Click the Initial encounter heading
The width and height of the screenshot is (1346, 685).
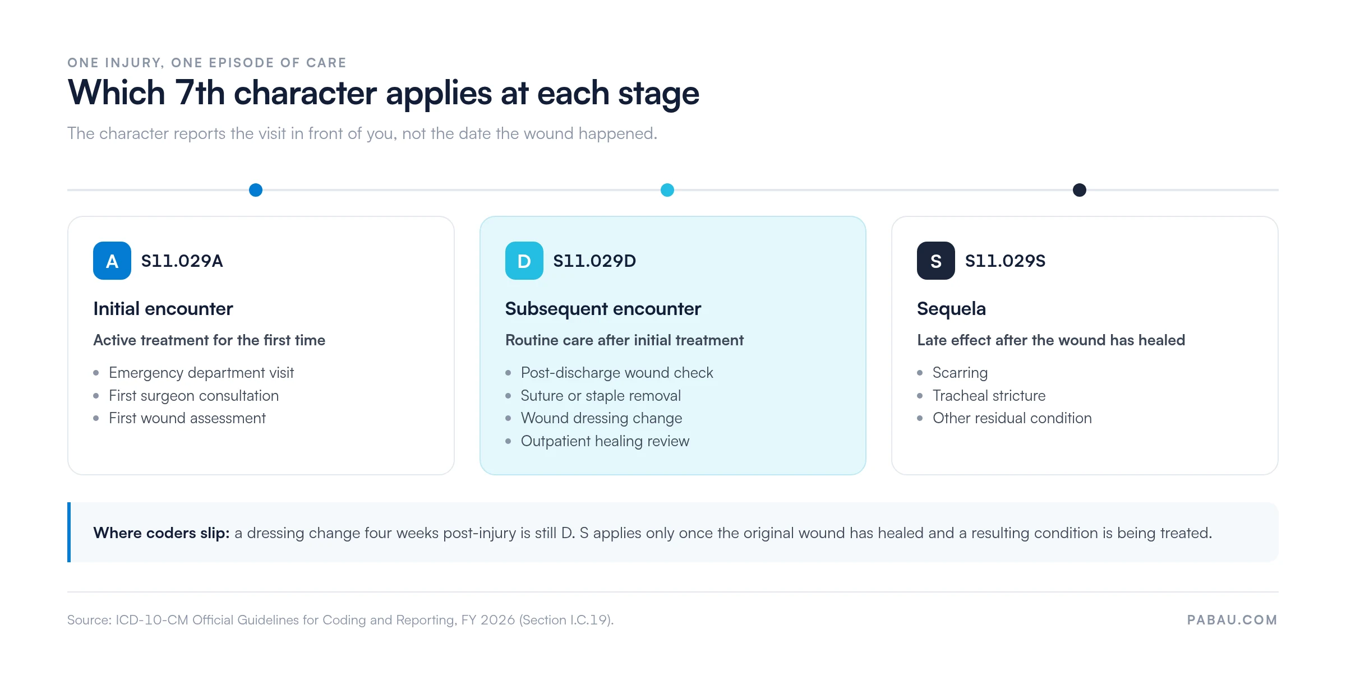click(x=163, y=308)
